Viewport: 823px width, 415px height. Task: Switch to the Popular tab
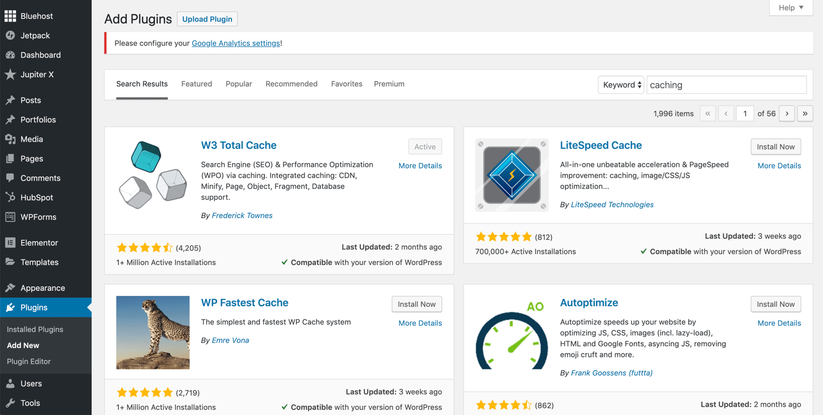click(x=239, y=84)
